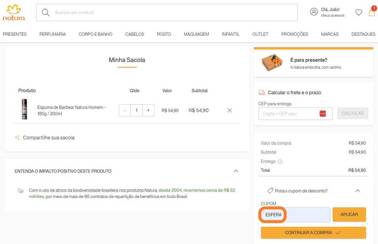
Task: Open the Corpo e Banho menu
Action: [x=96, y=34]
